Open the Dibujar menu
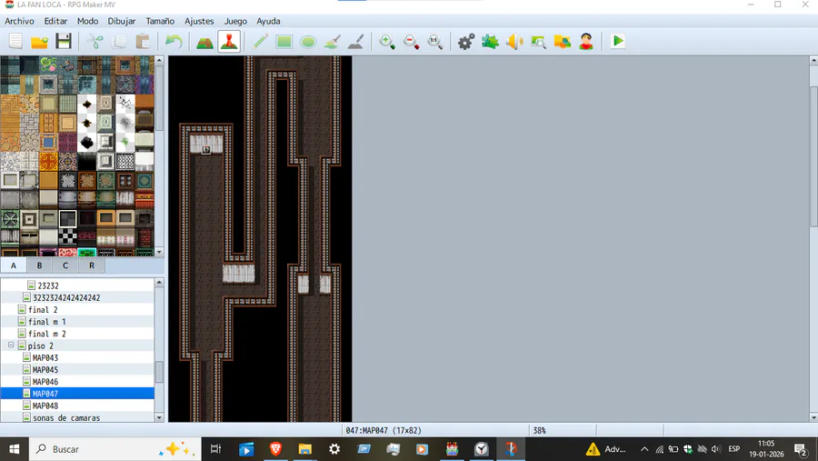Screen dimensions: 818x461 coord(122,21)
